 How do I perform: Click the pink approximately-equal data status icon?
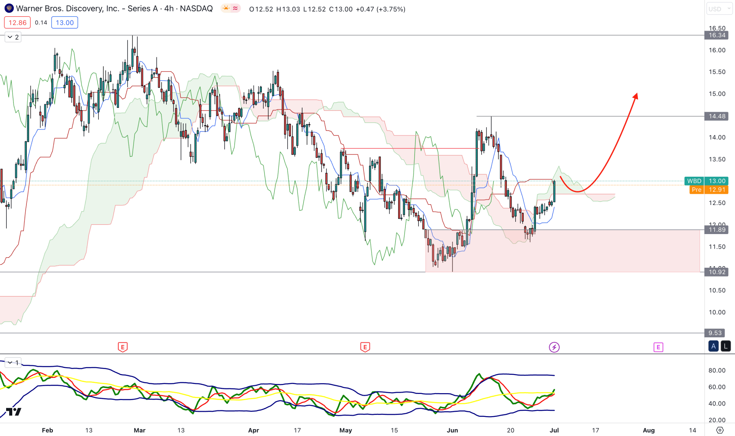[x=235, y=8]
